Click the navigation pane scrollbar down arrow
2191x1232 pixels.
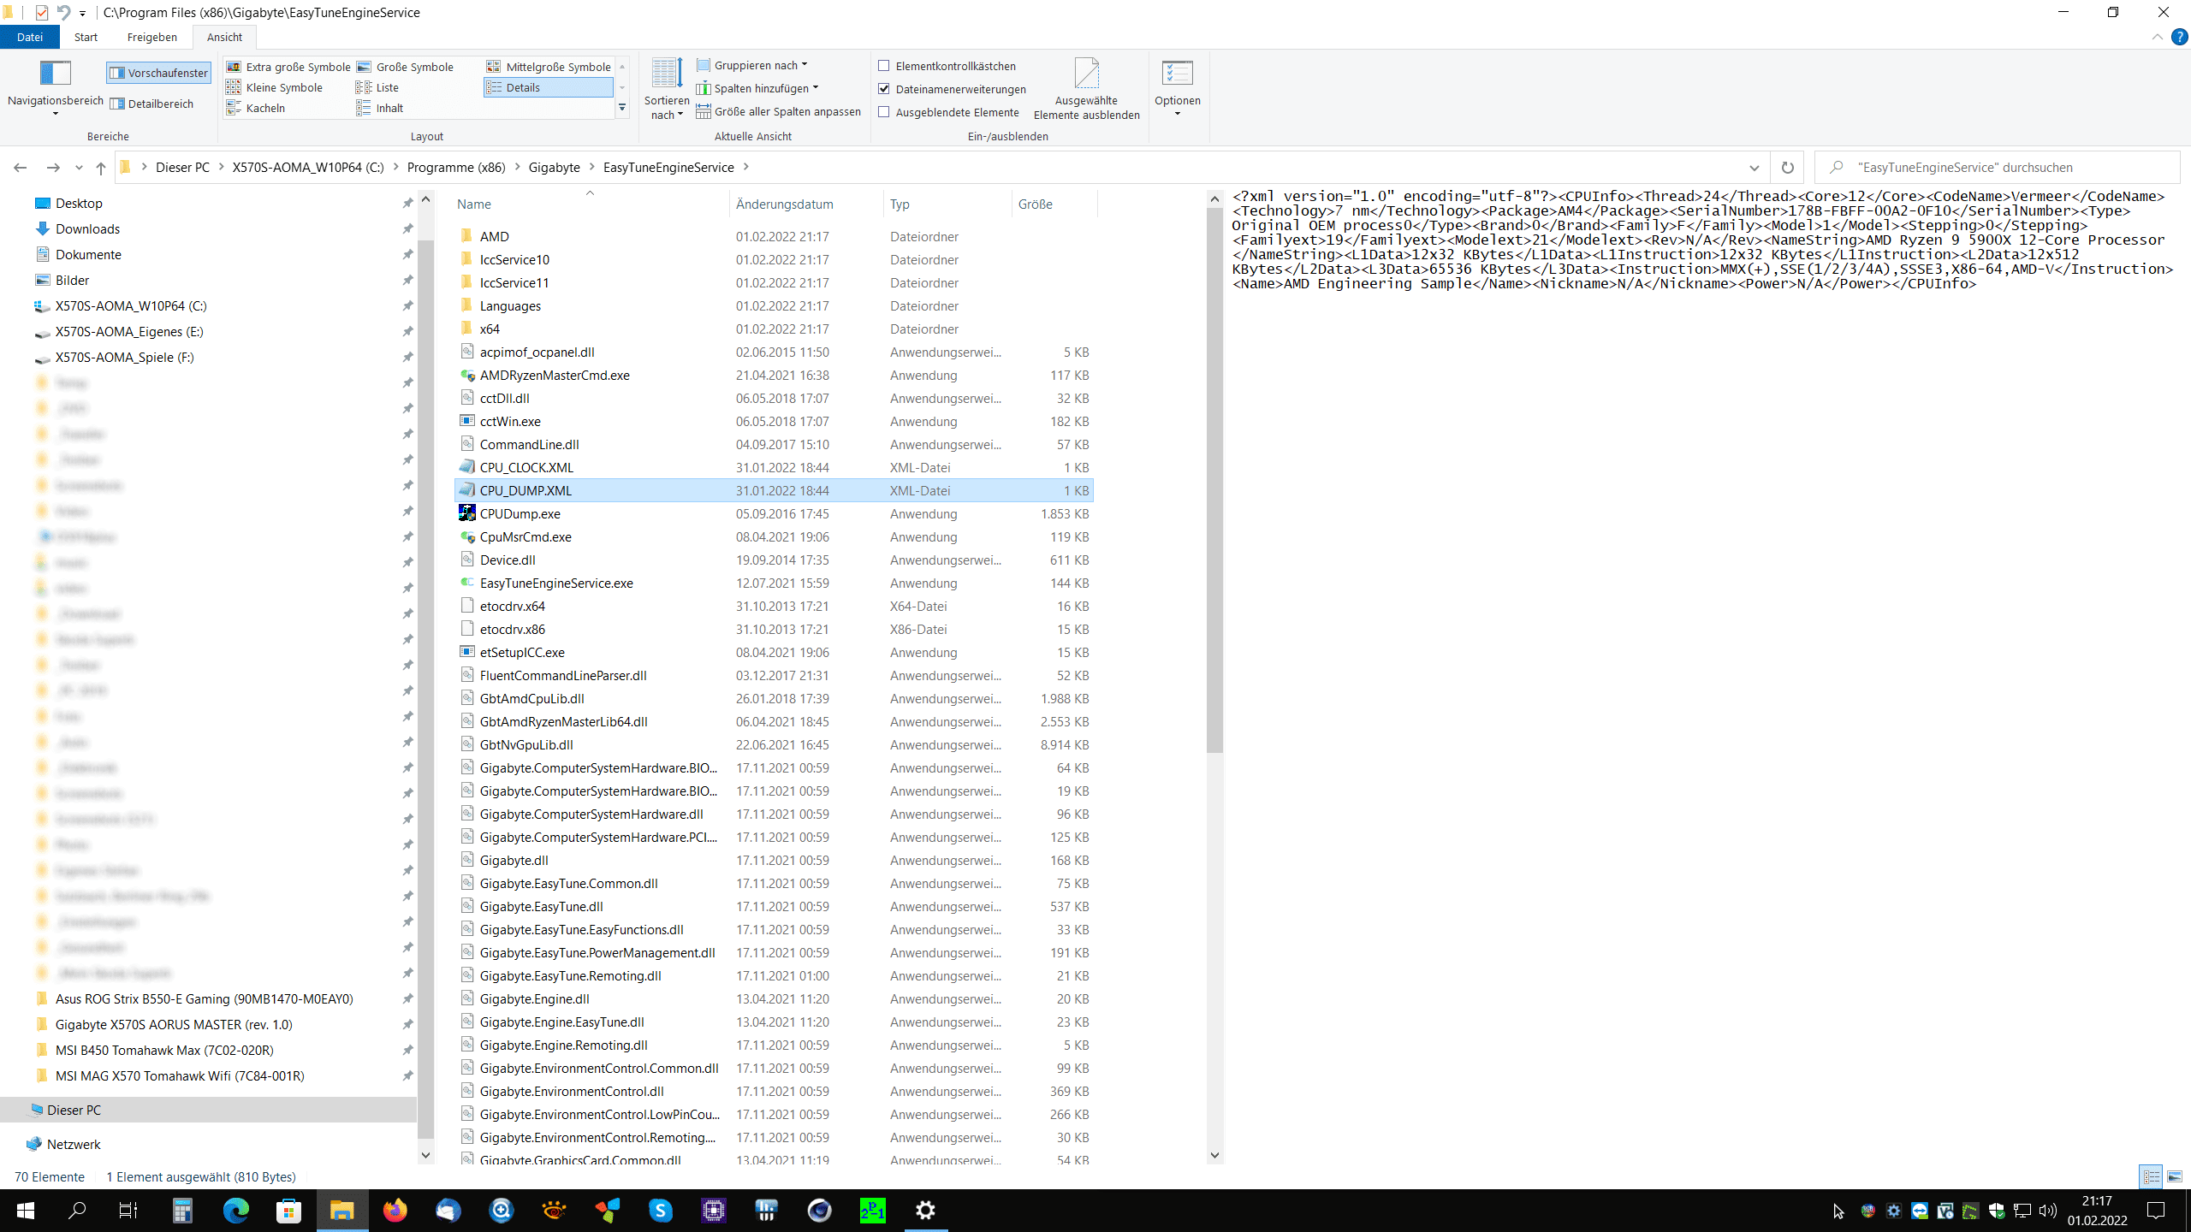tap(425, 1155)
